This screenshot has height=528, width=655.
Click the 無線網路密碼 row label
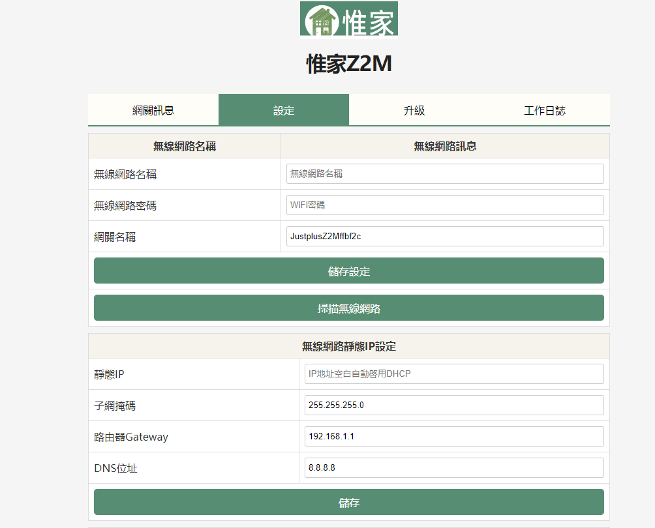[125, 205]
